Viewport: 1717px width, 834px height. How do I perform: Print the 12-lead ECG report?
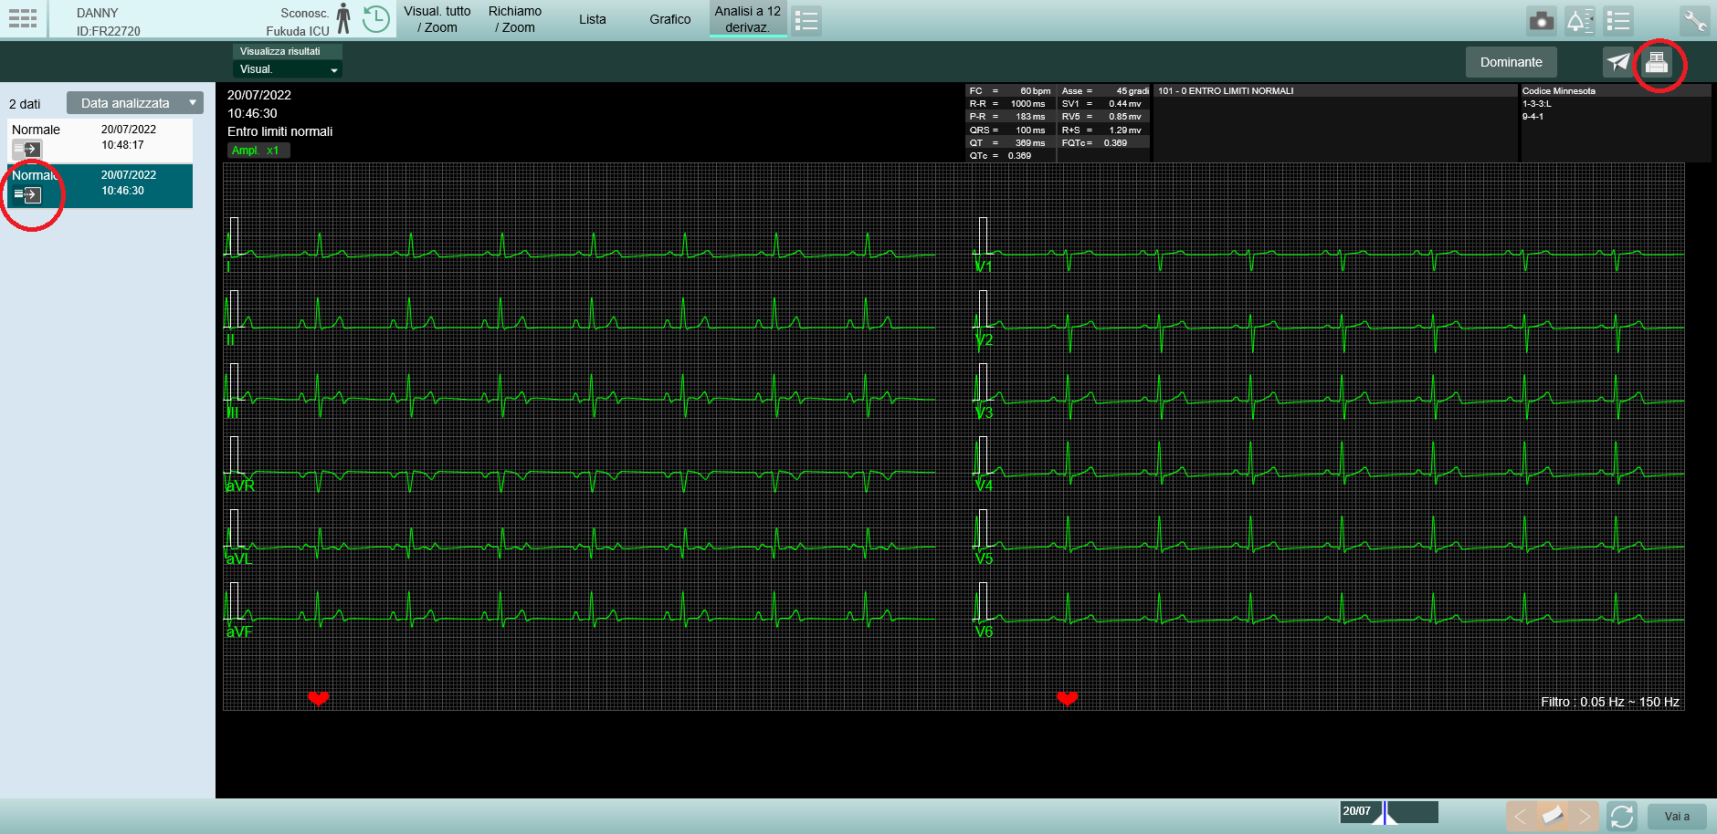click(1657, 62)
